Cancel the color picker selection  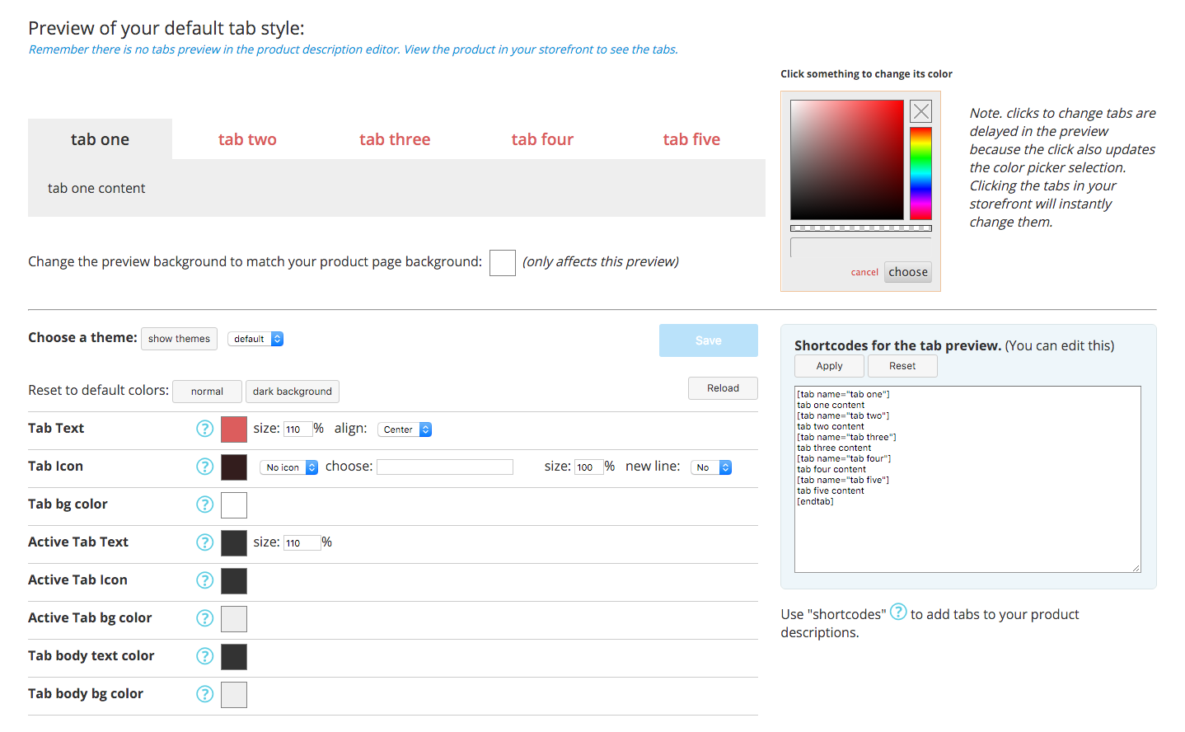(864, 272)
